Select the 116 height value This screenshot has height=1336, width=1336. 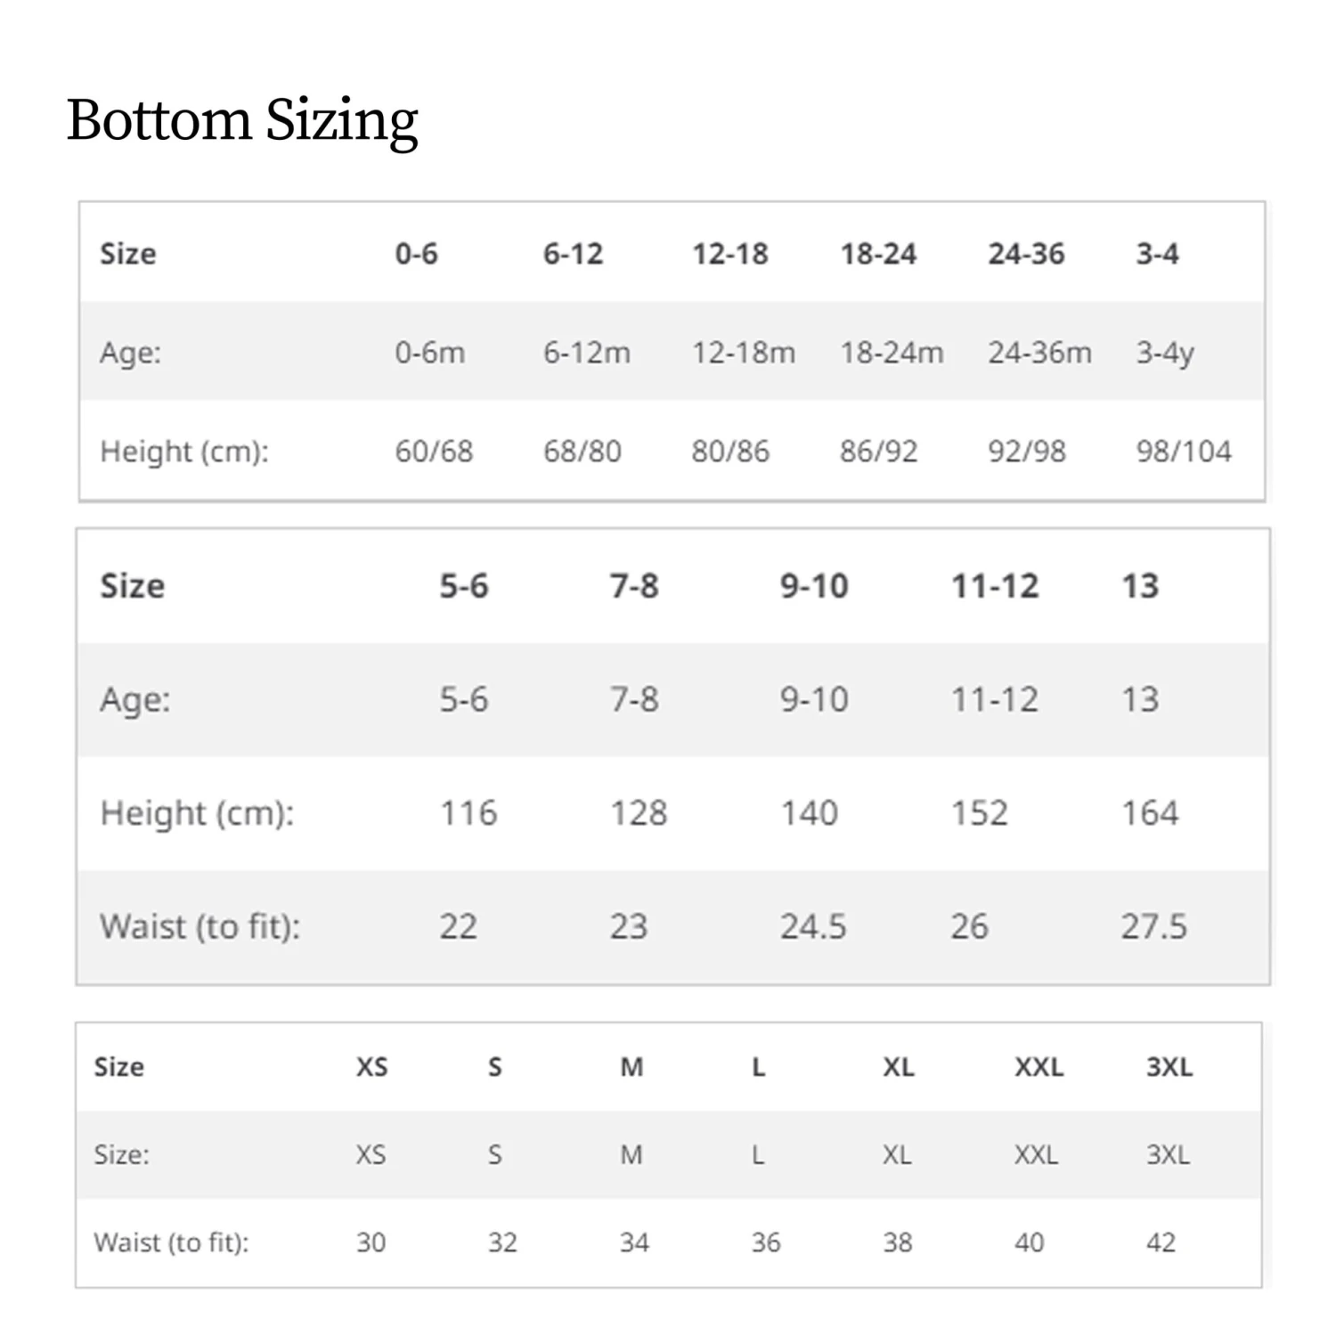[468, 813]
